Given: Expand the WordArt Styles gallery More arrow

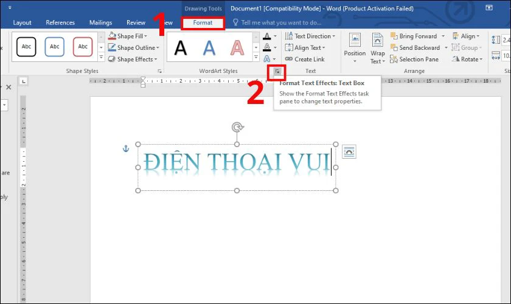Looking at the screenshot, I should [256, 57].
